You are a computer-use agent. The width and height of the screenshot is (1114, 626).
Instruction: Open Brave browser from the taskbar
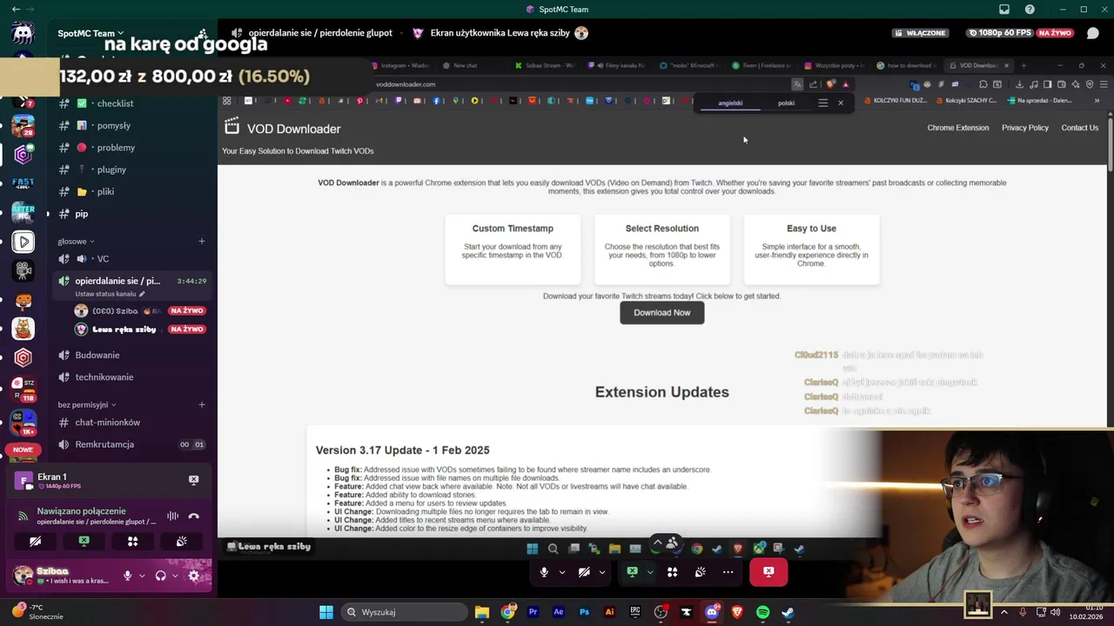[737, 612]
